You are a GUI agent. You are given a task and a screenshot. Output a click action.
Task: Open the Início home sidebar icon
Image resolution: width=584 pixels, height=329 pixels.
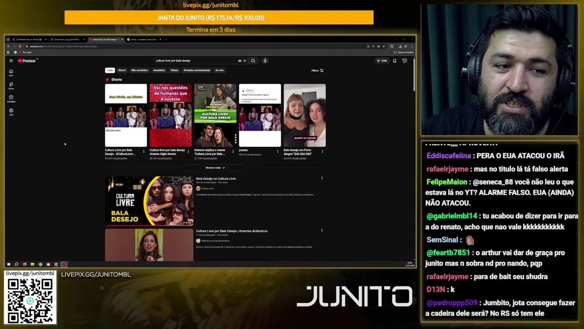point(11,73)
